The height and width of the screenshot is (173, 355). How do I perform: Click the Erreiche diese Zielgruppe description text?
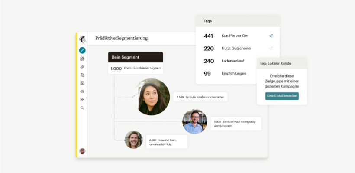point(282,81)
